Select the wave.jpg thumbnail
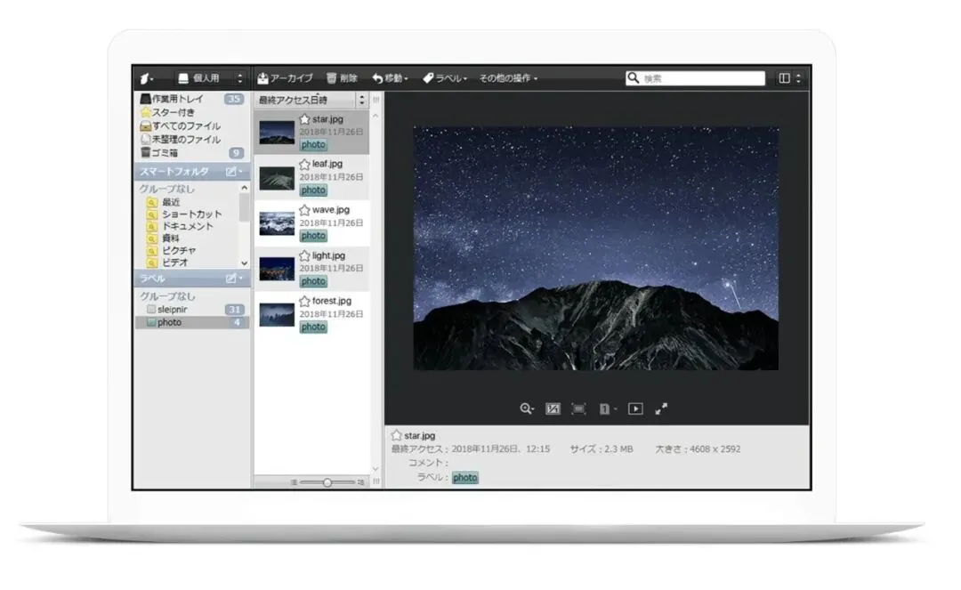Viewport: 961px width, 590px height. pyautogui.click(x=277, y=223)
